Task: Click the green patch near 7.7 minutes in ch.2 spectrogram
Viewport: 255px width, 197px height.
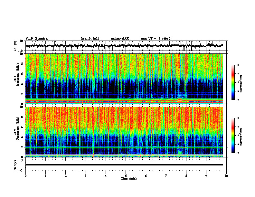Action: tap(180, 153)
